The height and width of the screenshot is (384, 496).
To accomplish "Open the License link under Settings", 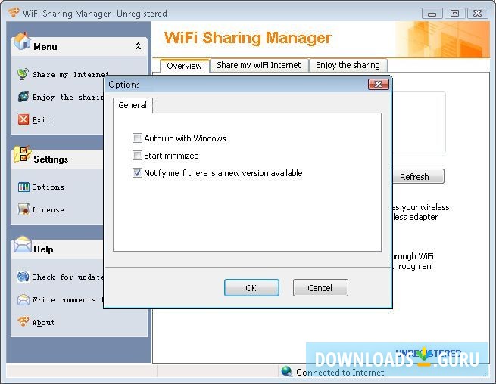I will click(48, 209).
